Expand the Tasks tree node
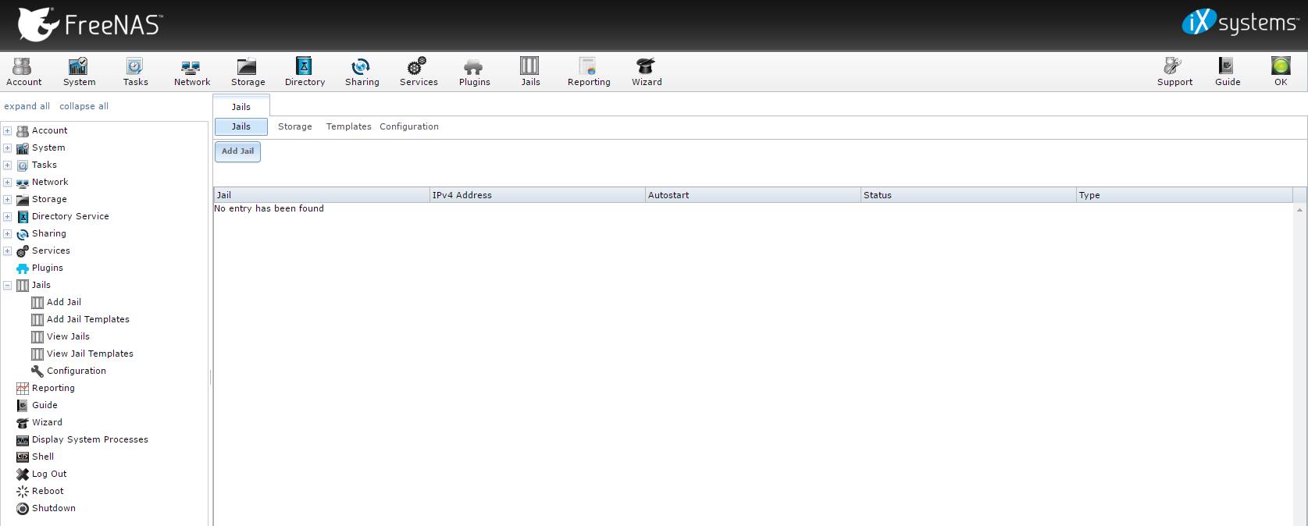The height and width of the screenshot is (526, 1308). click(8, 165)
